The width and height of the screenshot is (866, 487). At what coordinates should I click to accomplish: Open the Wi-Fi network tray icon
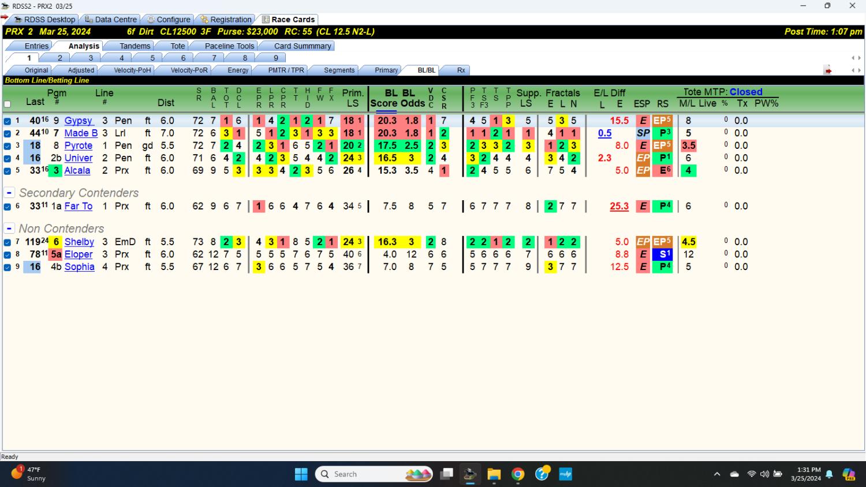tap(751, 474)
